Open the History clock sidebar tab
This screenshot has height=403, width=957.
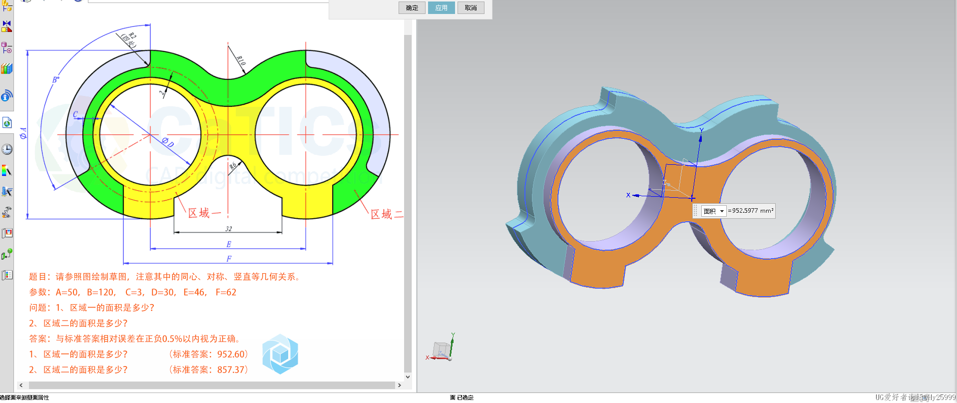coord(7,149)
